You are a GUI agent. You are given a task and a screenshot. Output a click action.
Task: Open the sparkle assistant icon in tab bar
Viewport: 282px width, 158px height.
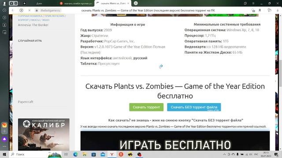25,3
